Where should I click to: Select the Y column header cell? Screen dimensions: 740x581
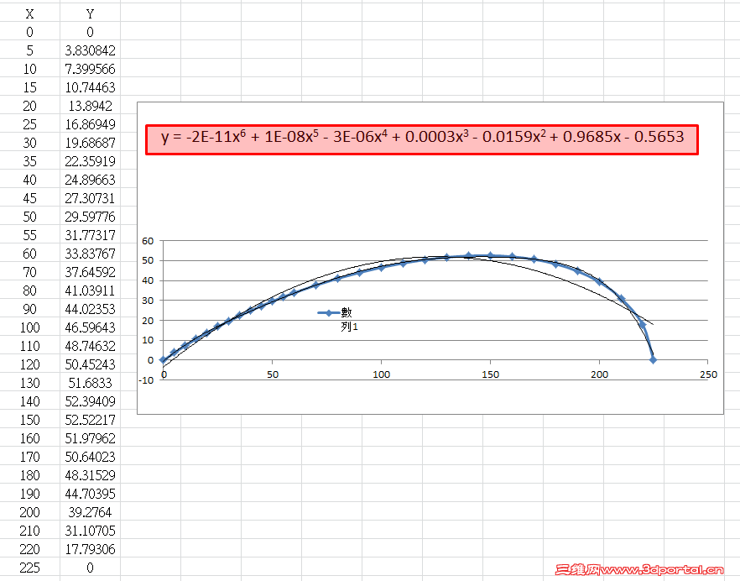pos(90,14)
